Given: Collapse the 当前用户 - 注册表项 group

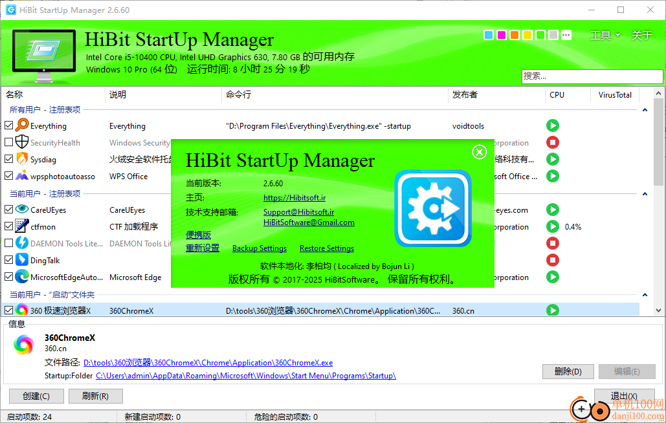Looking at the screenshot, I should 645,194.
